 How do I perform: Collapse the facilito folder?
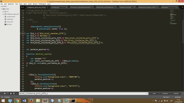(x=2, y=9)
